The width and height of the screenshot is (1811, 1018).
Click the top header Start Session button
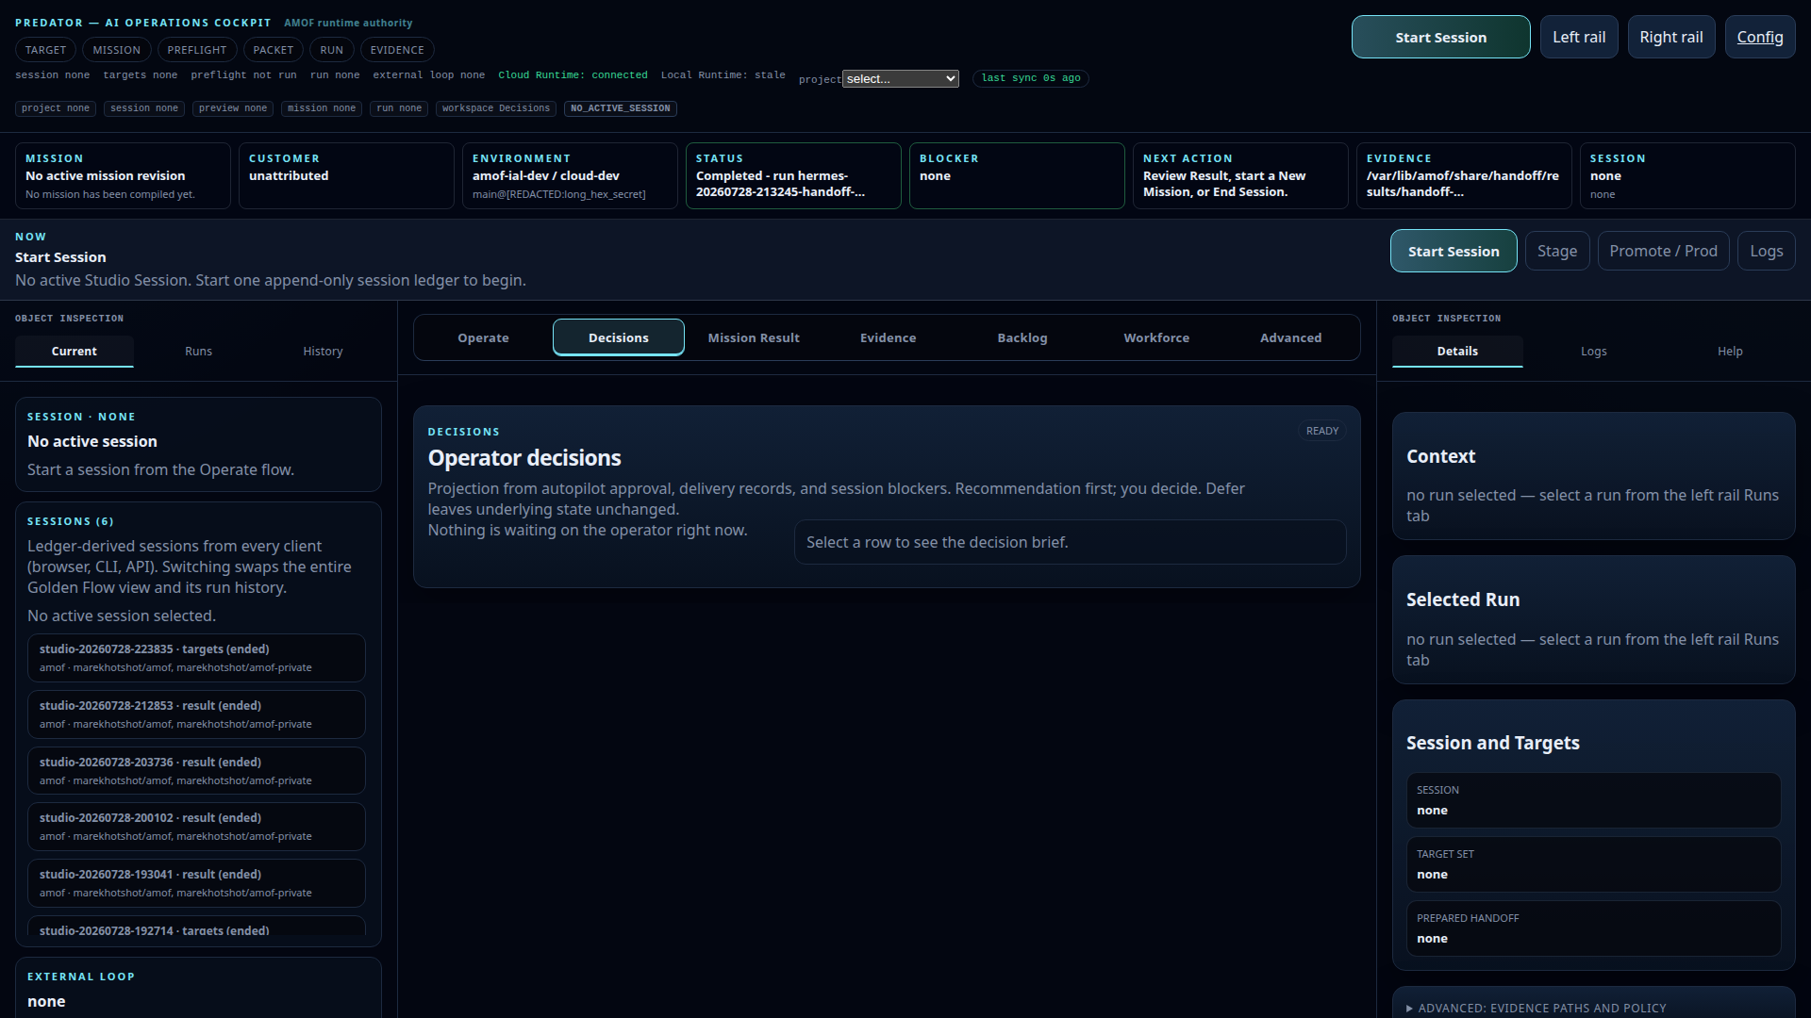(1440, 37)
